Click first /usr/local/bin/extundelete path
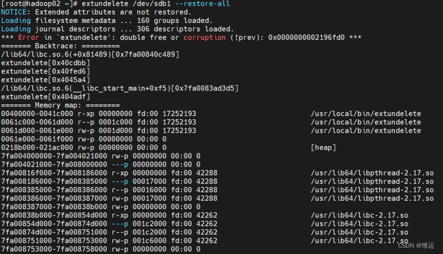 (x=366, y=113)
